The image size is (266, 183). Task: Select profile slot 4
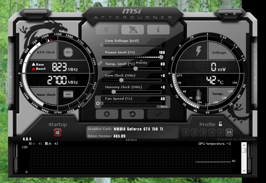[212, 133]
